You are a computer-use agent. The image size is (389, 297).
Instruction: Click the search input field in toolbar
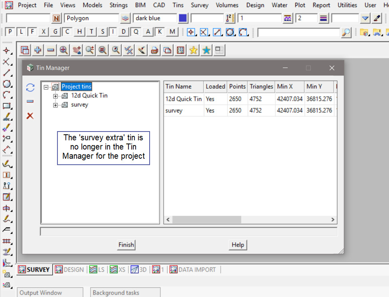[299, 32]
